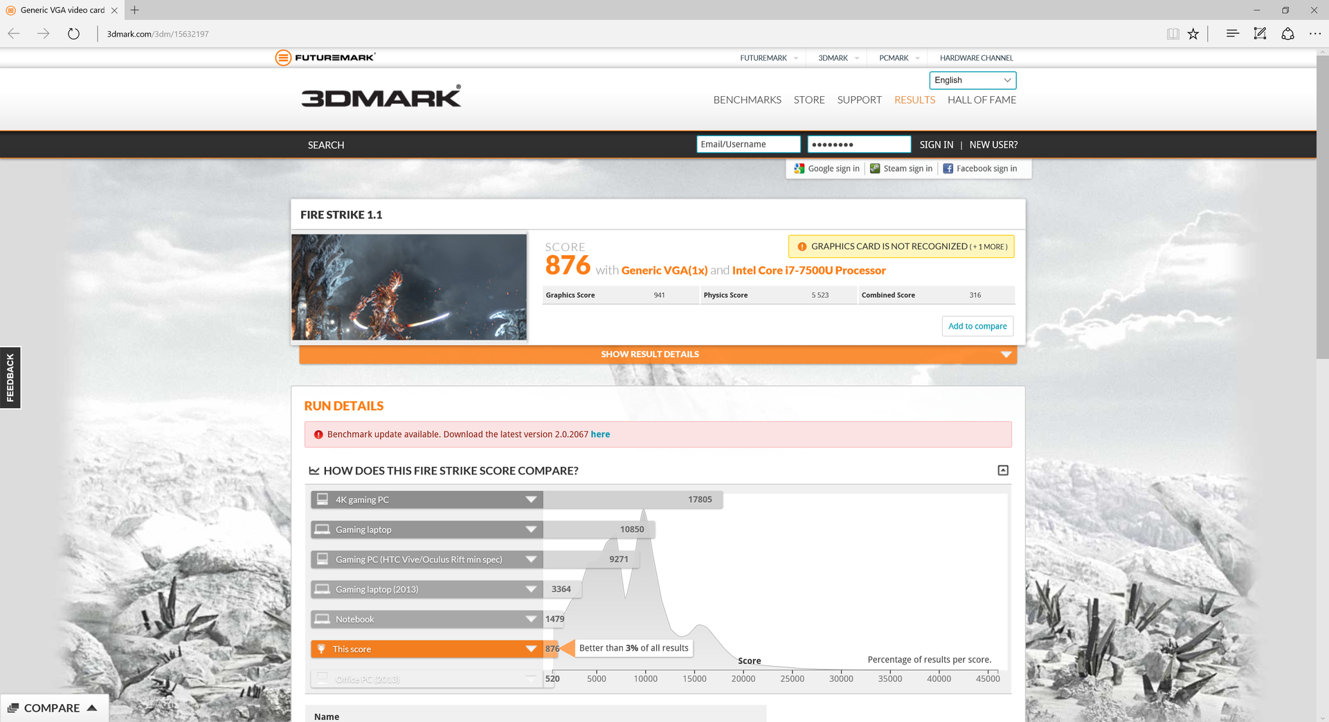Click the Gaming laptop row laptop icon

pyautogui.click(x=322, y=529)
